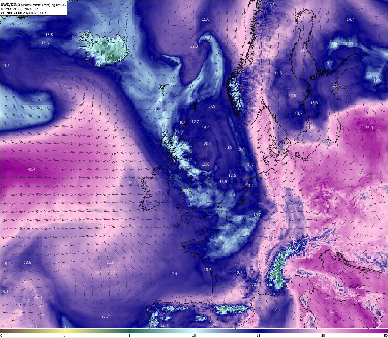This screenshot has width=388, height=338.
Task: Click the 10.7 value over Belgium
Action: [257, 215]
